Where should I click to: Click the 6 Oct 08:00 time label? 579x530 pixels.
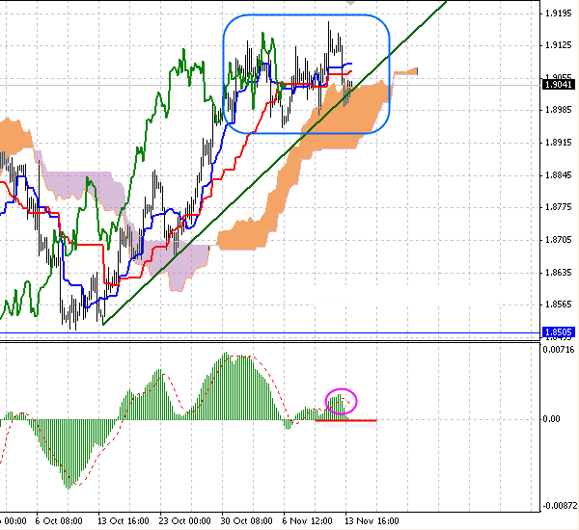tap(59, 521)
